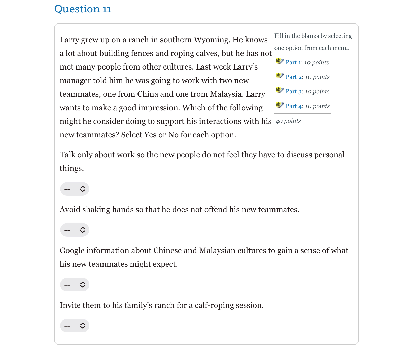413x347 pixels.
Task: Open the dropdown under the Google-cultures option
Action: tap(75, 285)
